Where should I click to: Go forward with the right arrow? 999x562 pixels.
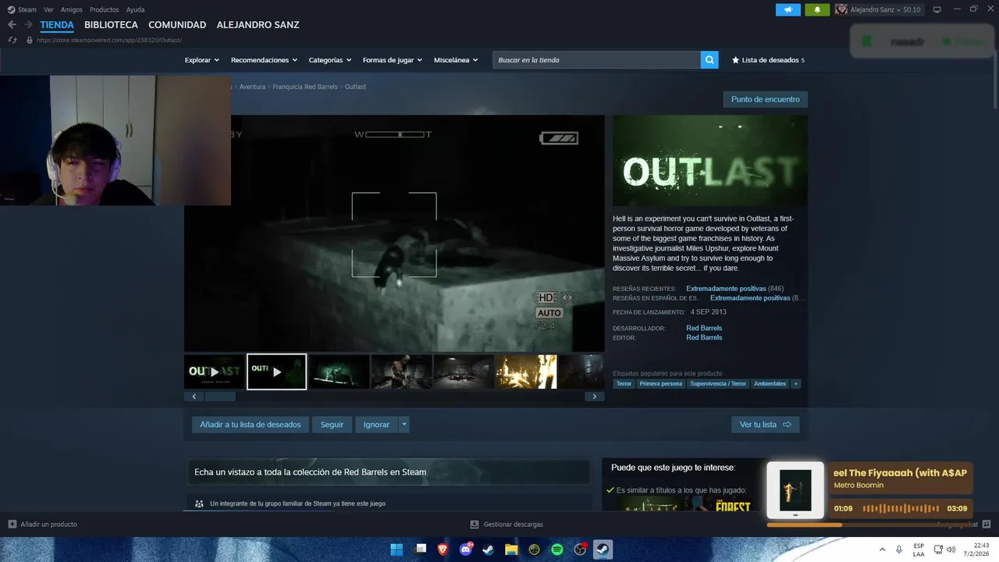pos(28,25)
